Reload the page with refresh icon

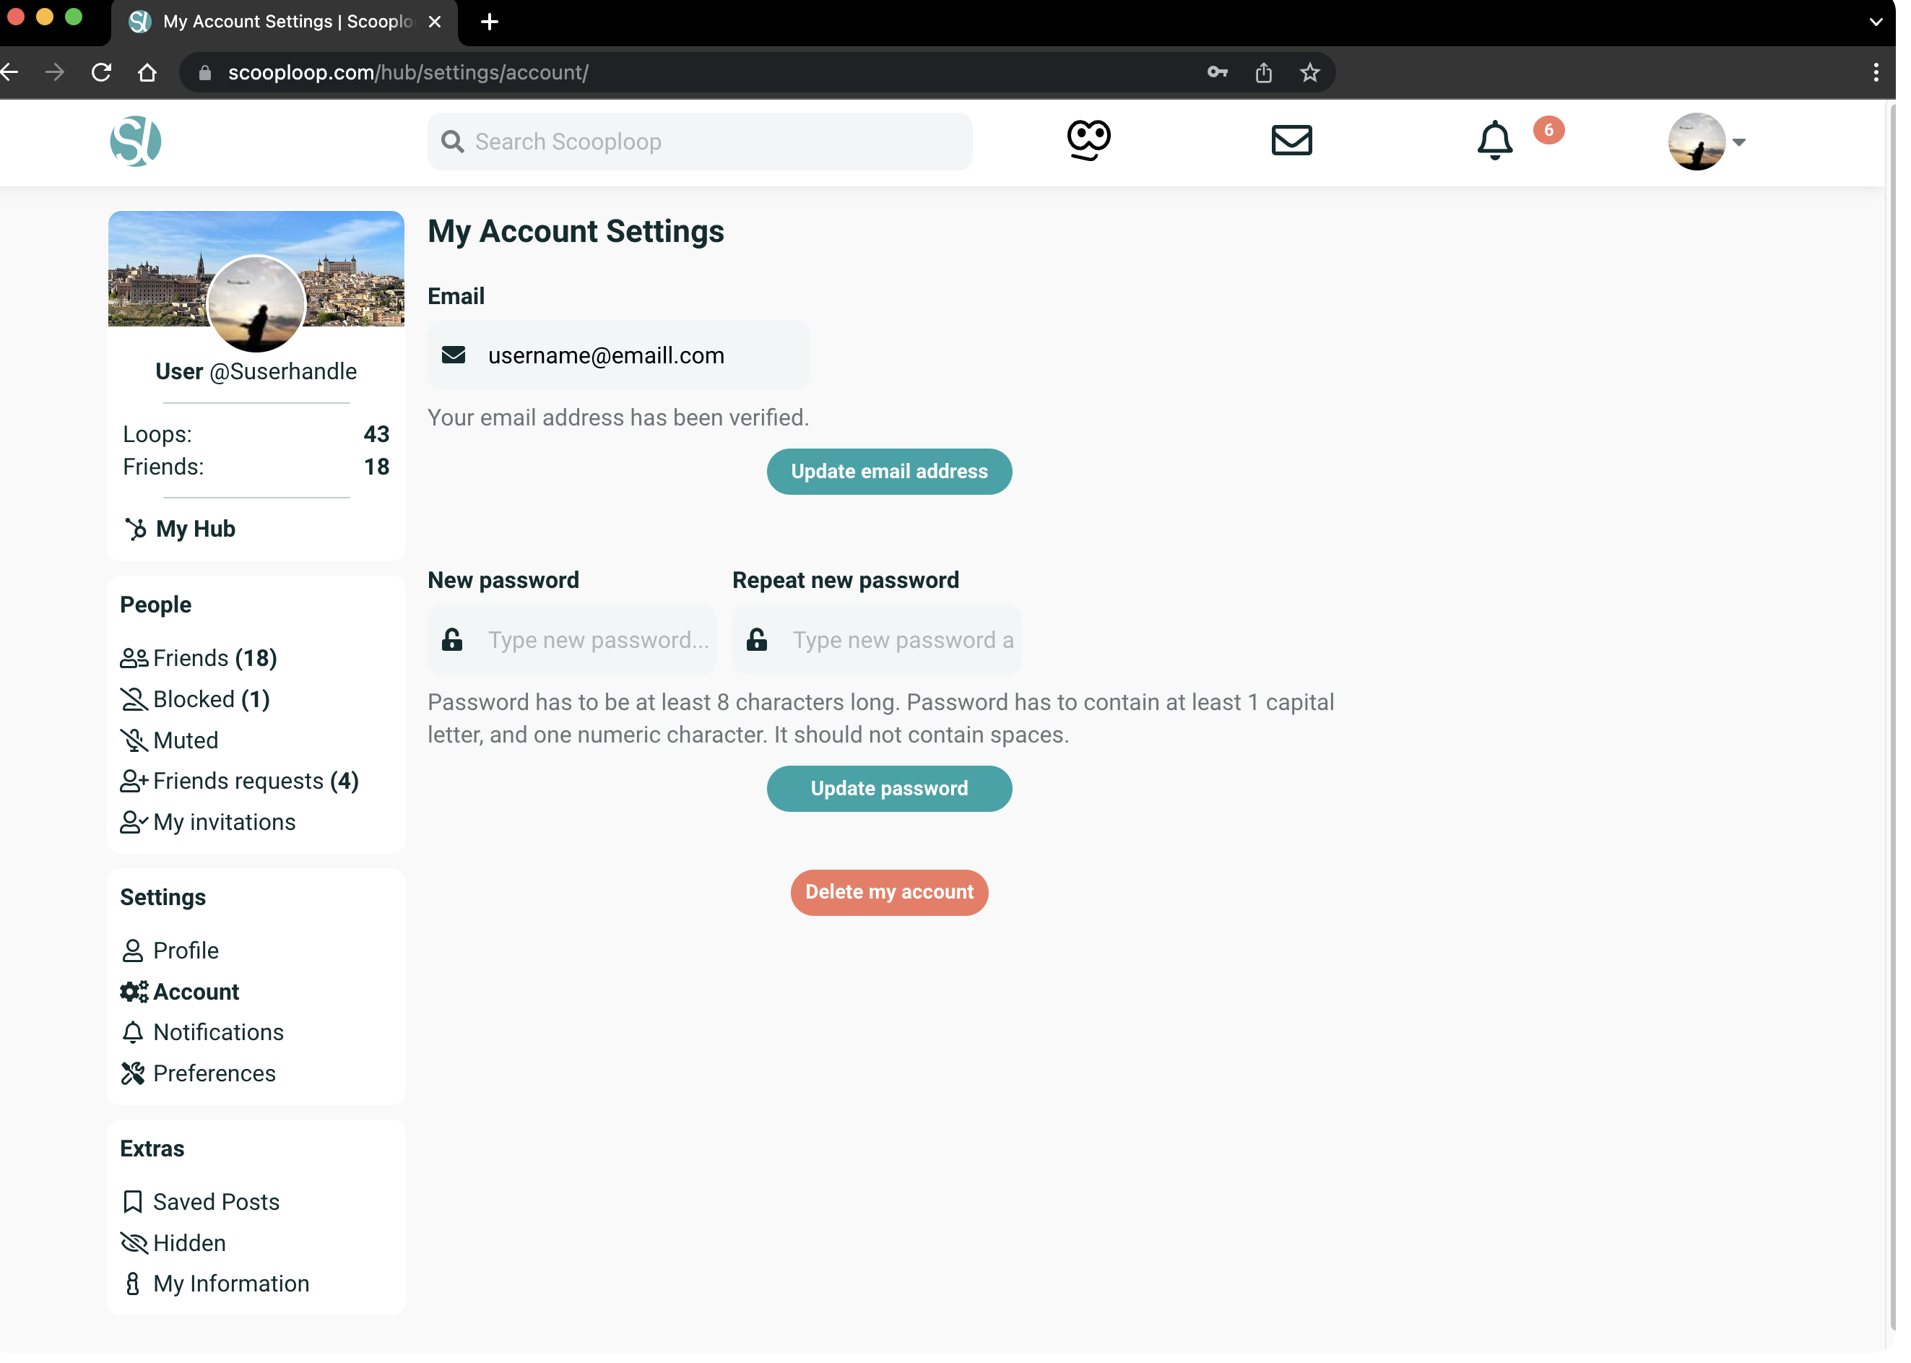pyautogui.click(x=102, y=72)
